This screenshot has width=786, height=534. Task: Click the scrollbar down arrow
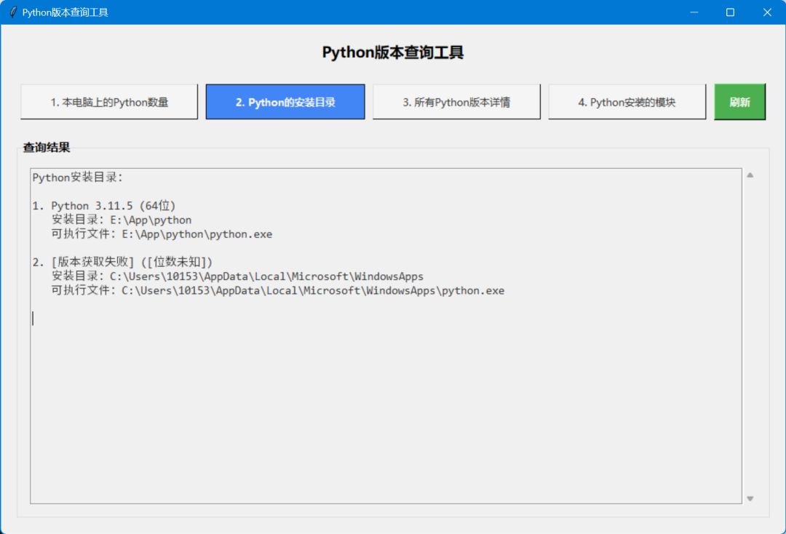(750, 498)
